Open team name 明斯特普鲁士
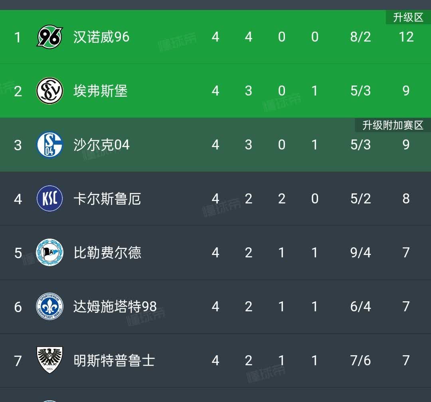The height and width of the screenshot is (402, 431). (x=114, y=360)
